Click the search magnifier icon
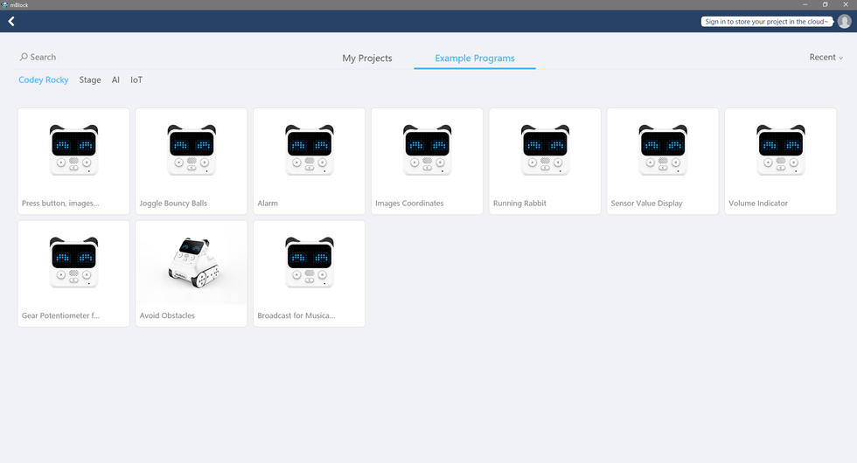Image resolution: width=857 pixels, height=463 pixels. point(24,57)
